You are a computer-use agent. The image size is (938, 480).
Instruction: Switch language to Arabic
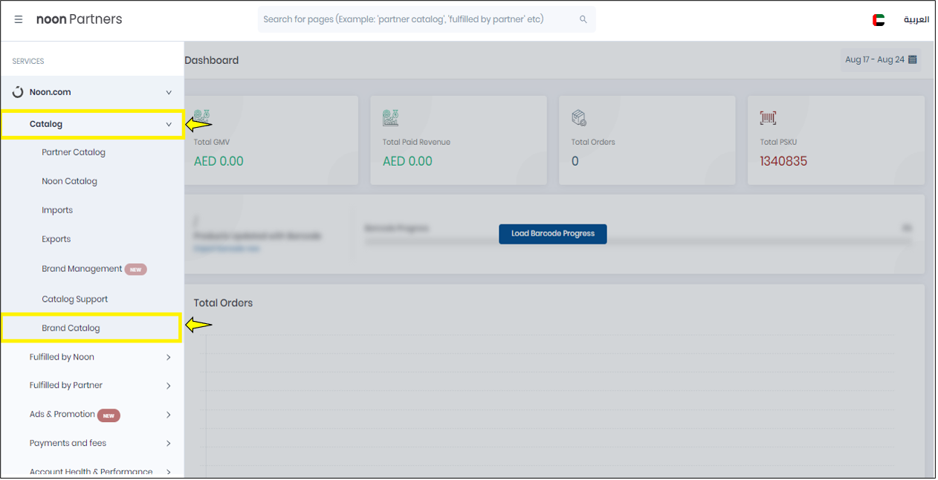916,20
